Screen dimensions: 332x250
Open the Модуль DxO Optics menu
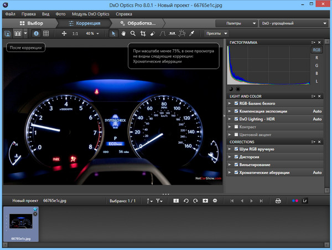tap(90, 13)
